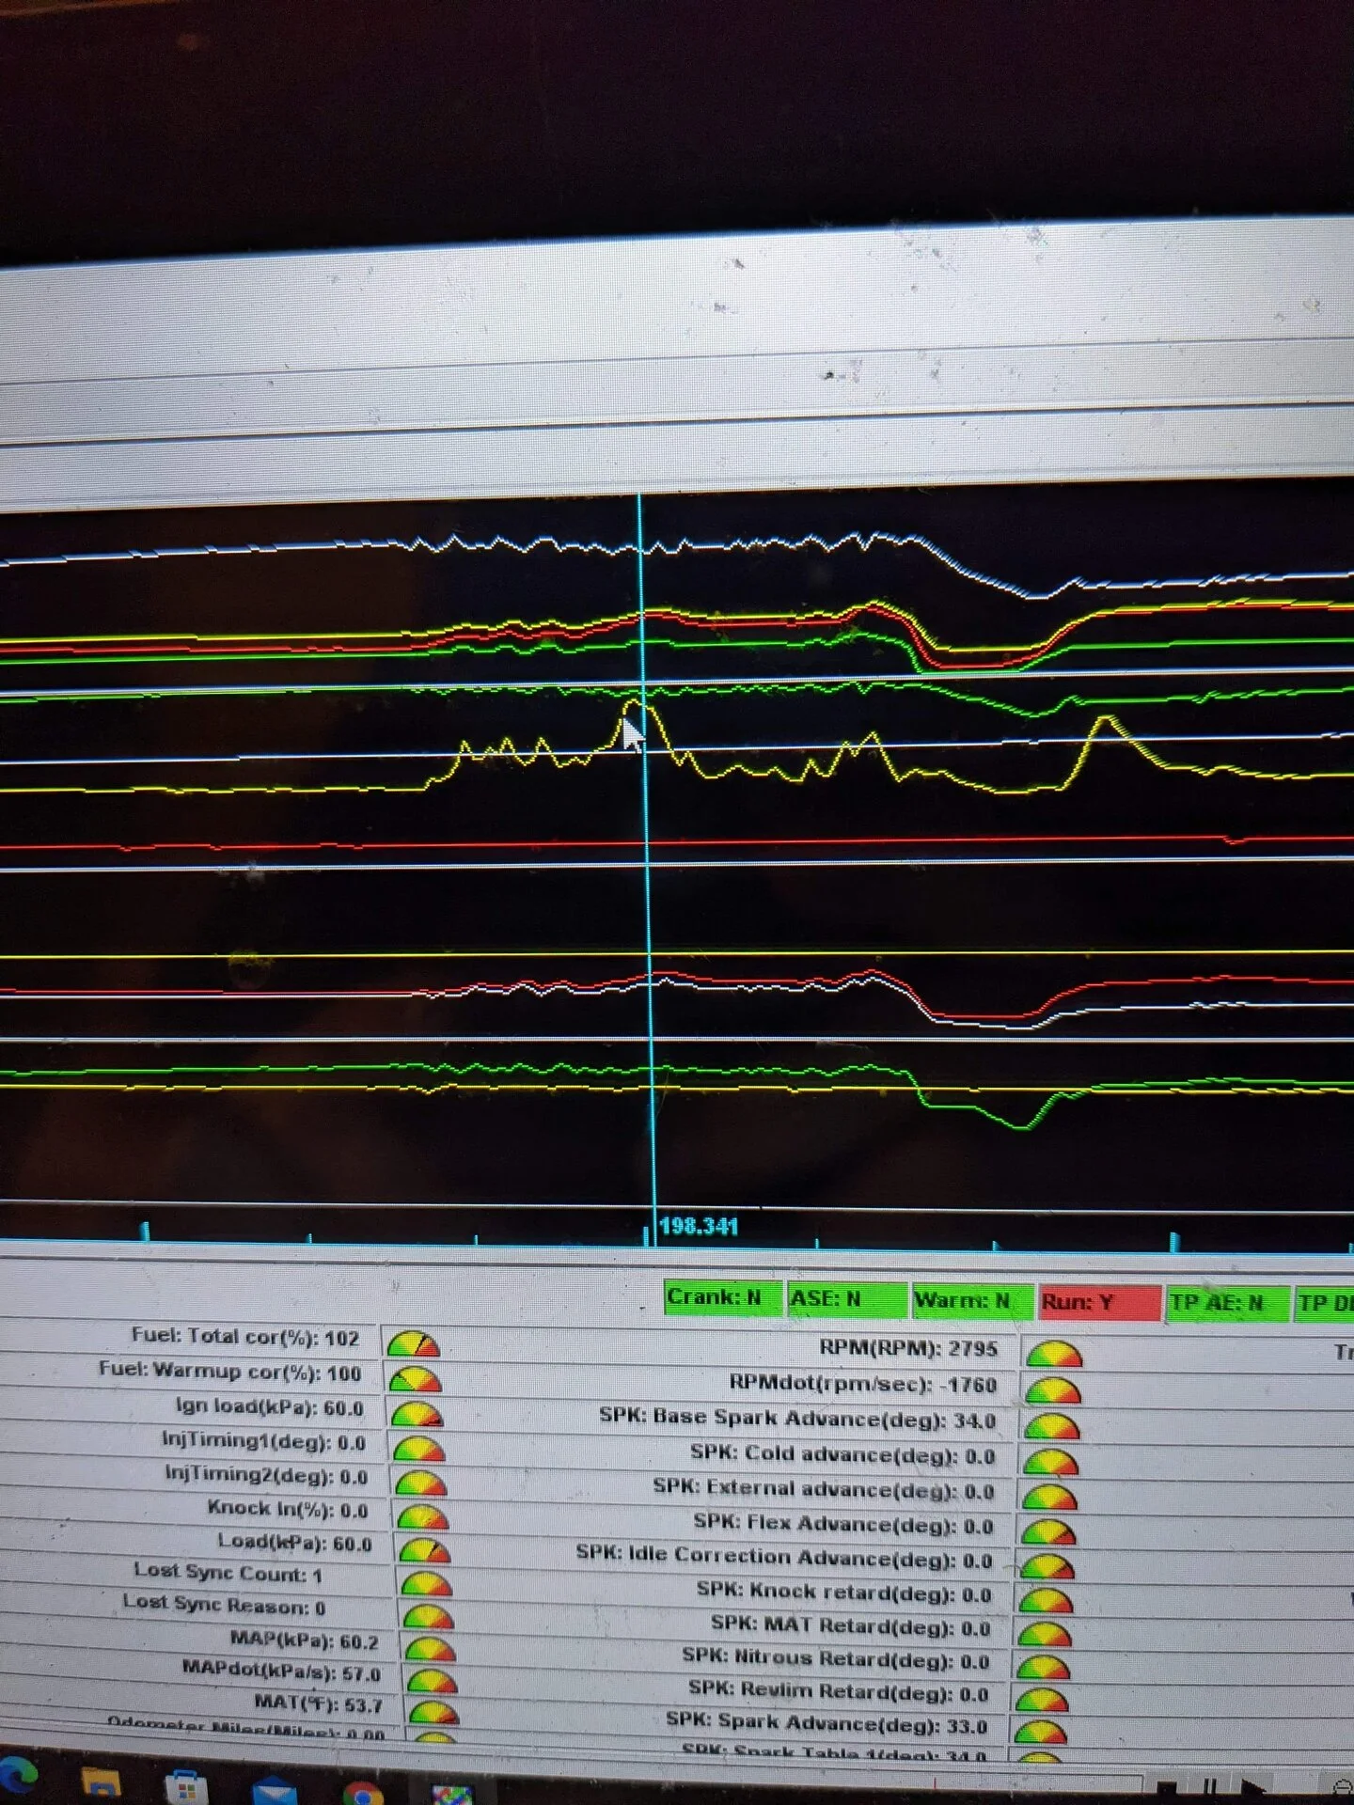The height and width of the screenshot is (1805, 1354).
Task: Click the red Run: Y status indicator
Action: click(x=1099, y=1303)
